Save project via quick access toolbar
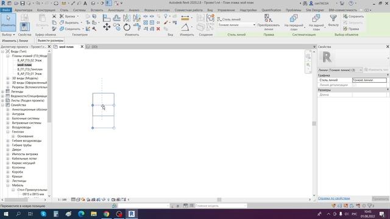Screen dimensions: 390x219 pyautogui.click(x=23, y=3)
